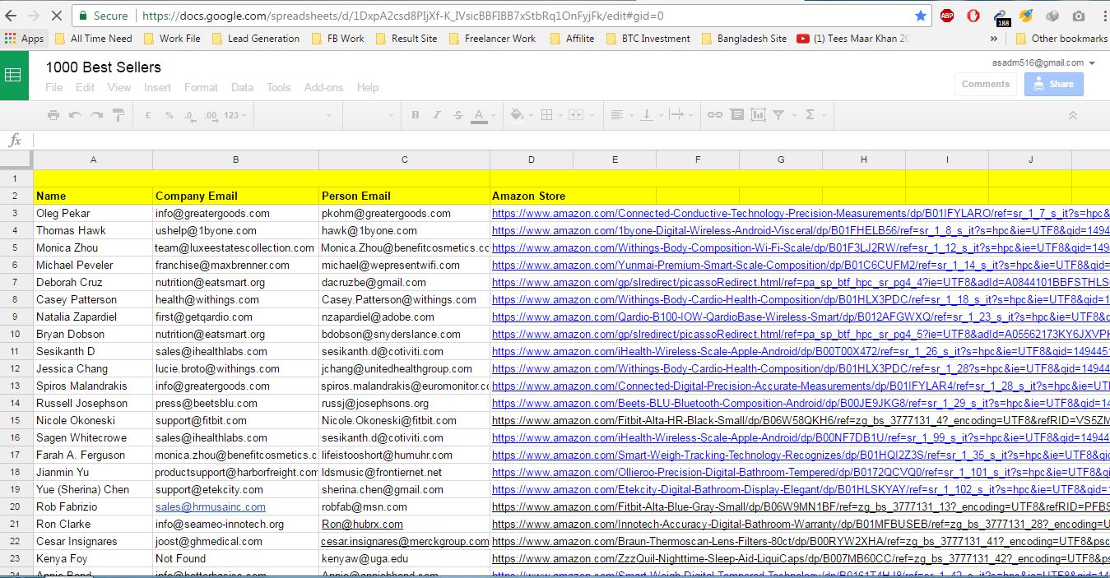Viewport: 1110px width, 578px height.
Task: Click the red hand extension icon
Action: pos(973,16)
